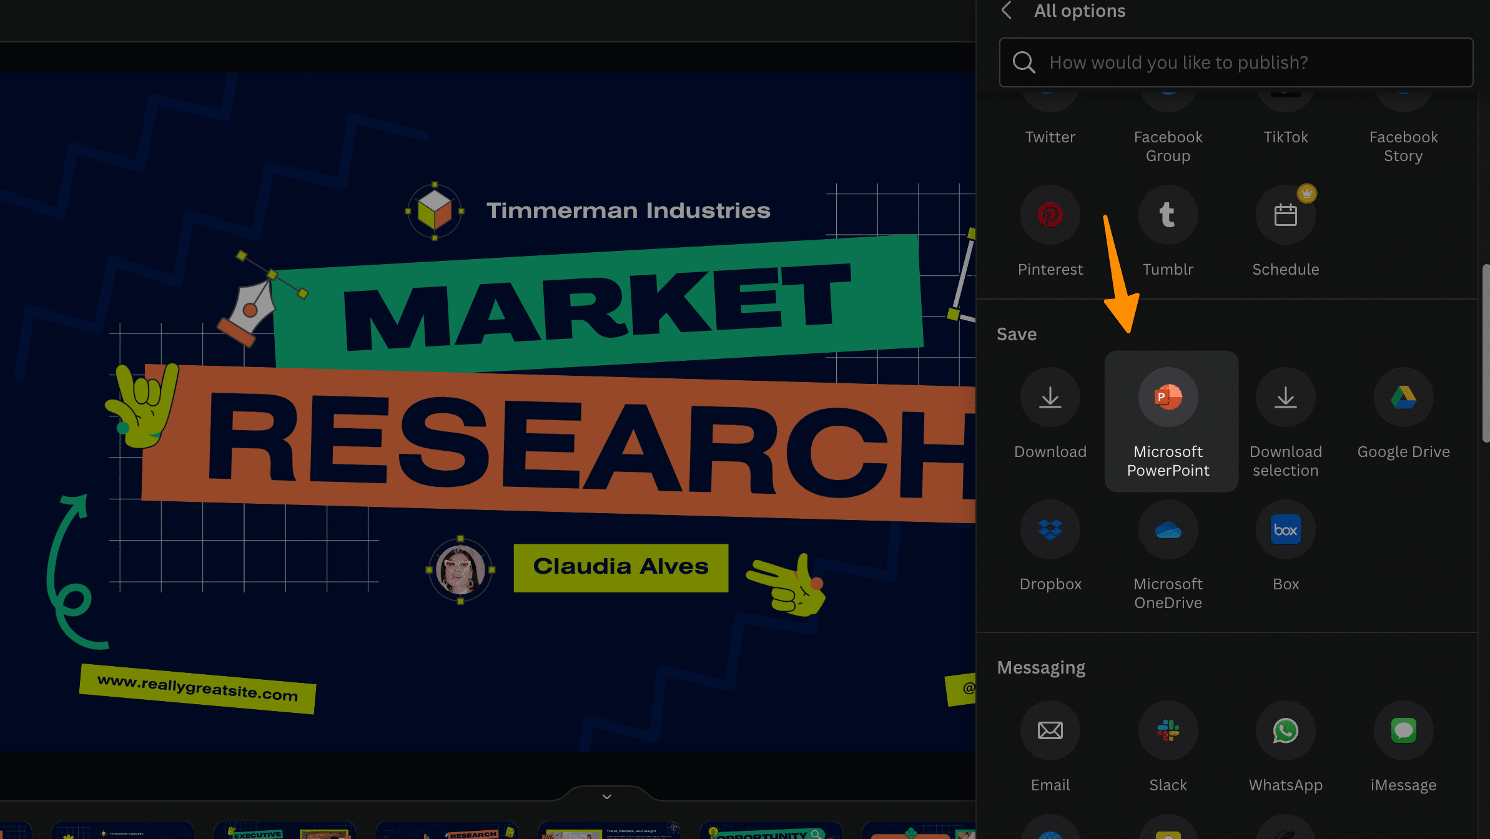Click the Download icon under Save
This screenshot has width=1490, height=839.
1050,398
